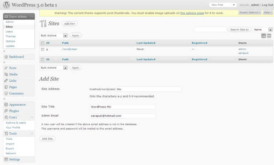Open Authors & Users submenu item

16,122
